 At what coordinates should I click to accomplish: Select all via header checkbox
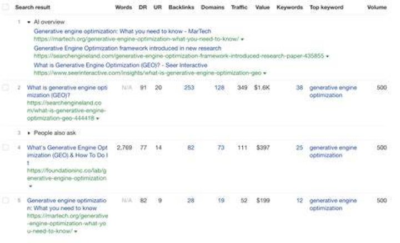point(6,7)
